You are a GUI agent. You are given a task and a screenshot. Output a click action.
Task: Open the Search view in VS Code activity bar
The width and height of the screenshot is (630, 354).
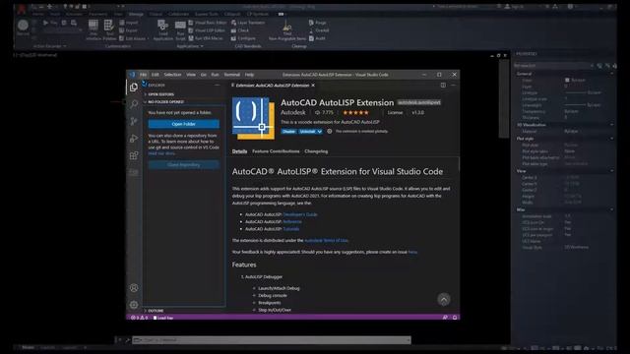point(134,104)
